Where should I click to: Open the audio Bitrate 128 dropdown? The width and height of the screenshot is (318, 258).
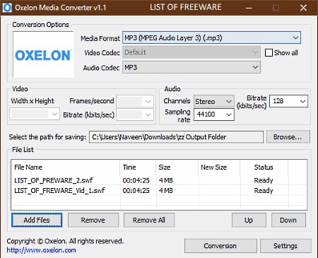(x=288, y=101)
